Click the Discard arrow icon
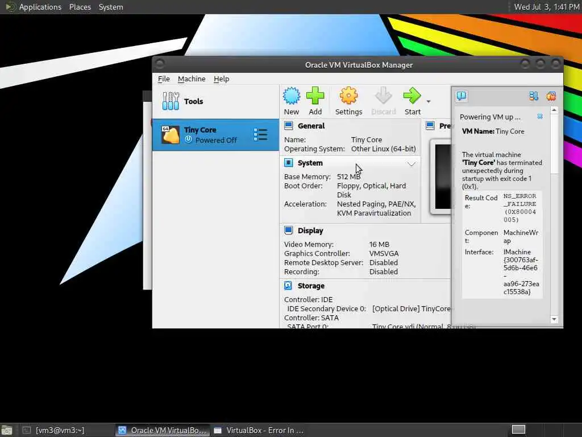The height and width of the screenshot is (437, 582). pyautogui.click(x=384, y=96)
